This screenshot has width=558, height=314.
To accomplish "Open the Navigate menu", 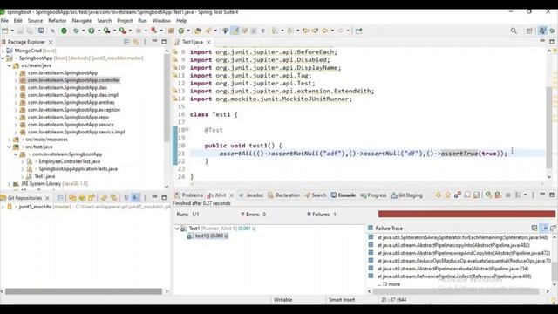I will pyautogui.click(x=82, y=21).
